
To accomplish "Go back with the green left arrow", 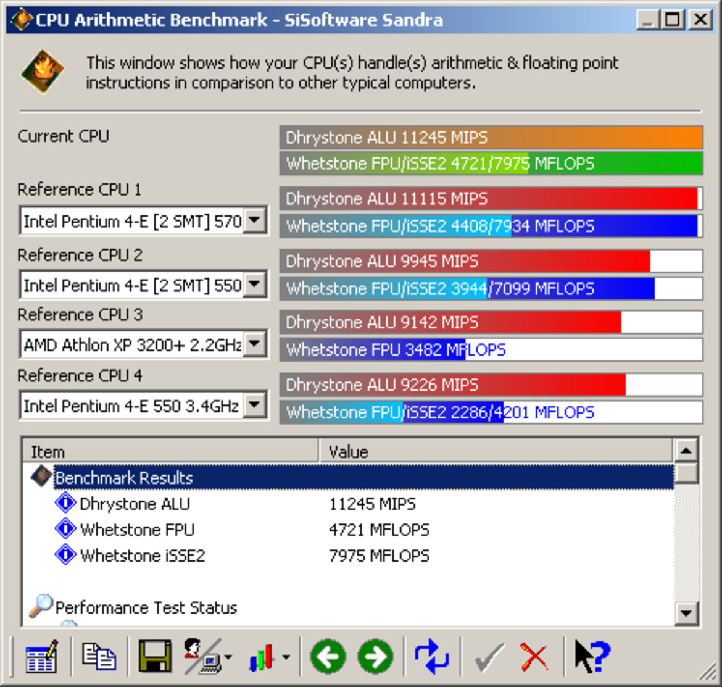I will pyautogui.click(x=328, y=657).
